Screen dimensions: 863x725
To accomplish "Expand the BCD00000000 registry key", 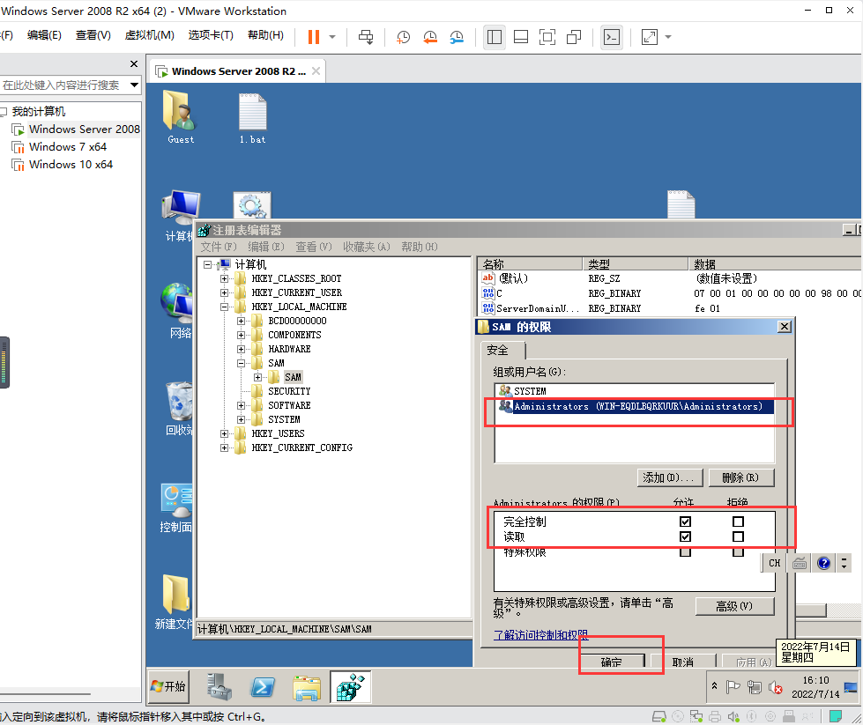I will coord(241,322).
